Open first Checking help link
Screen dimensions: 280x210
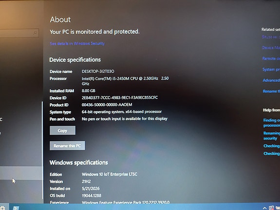pos(272,146)
